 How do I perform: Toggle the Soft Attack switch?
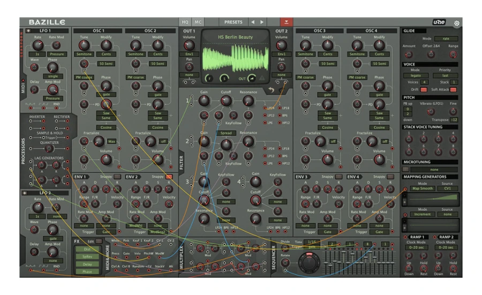[453, 89]
